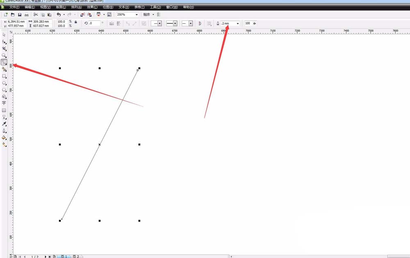Screen dimensions: 410x258
Task: Select the Eyedropper tool
Action: (4, 124)
